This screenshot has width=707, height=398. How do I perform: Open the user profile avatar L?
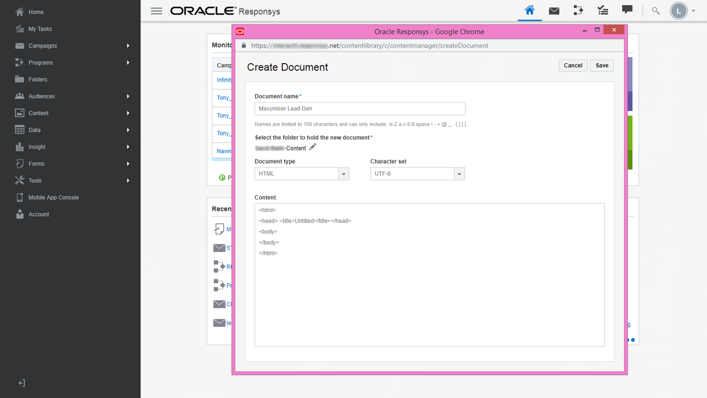point(679,11)
